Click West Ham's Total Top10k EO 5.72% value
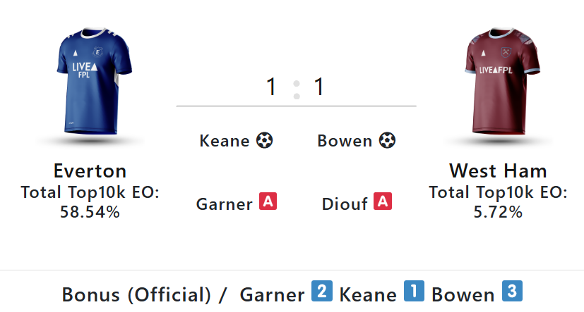 tap(498, 211)
